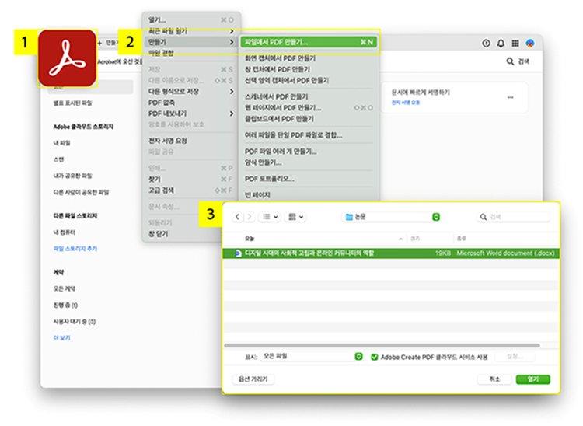Choose 열기... in the File menu
The width and height of the screenshot is (583, 426).
[191, 20]
